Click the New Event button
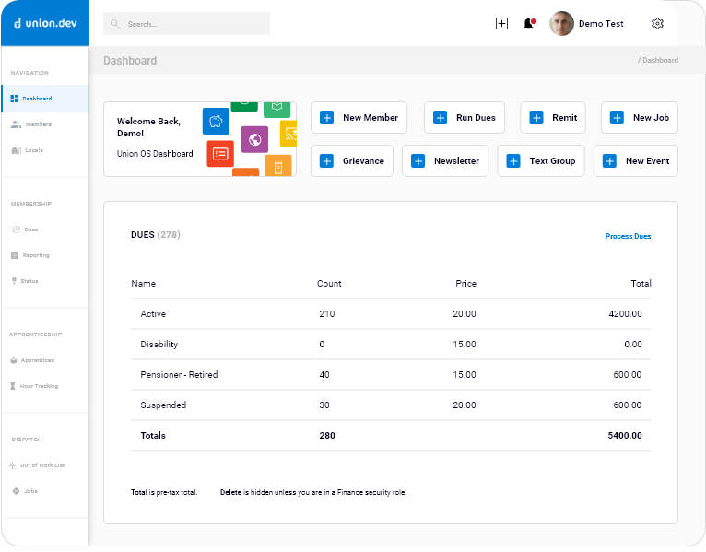 coord(636,161)
